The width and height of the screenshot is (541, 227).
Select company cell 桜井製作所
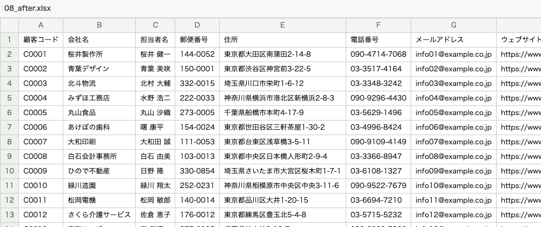pyautogui.click(x=100, y=55)
